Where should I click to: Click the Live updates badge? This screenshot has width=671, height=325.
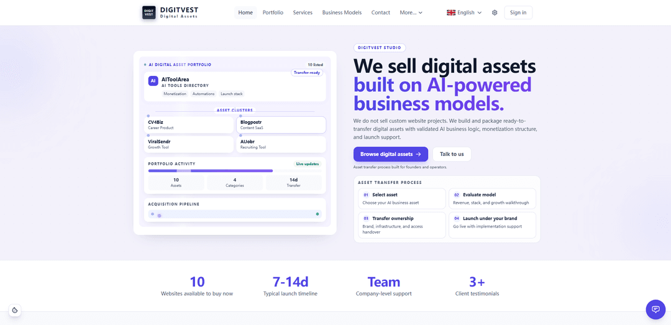point(308,163)
